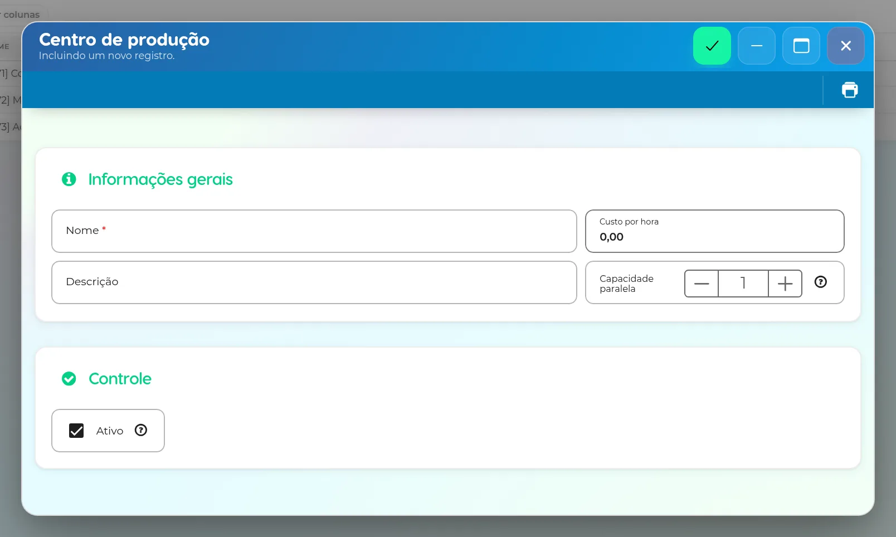The width and height of the screenshot is (896, 537).
Task: Click the Nome input field
Action: tap(314, 231)
